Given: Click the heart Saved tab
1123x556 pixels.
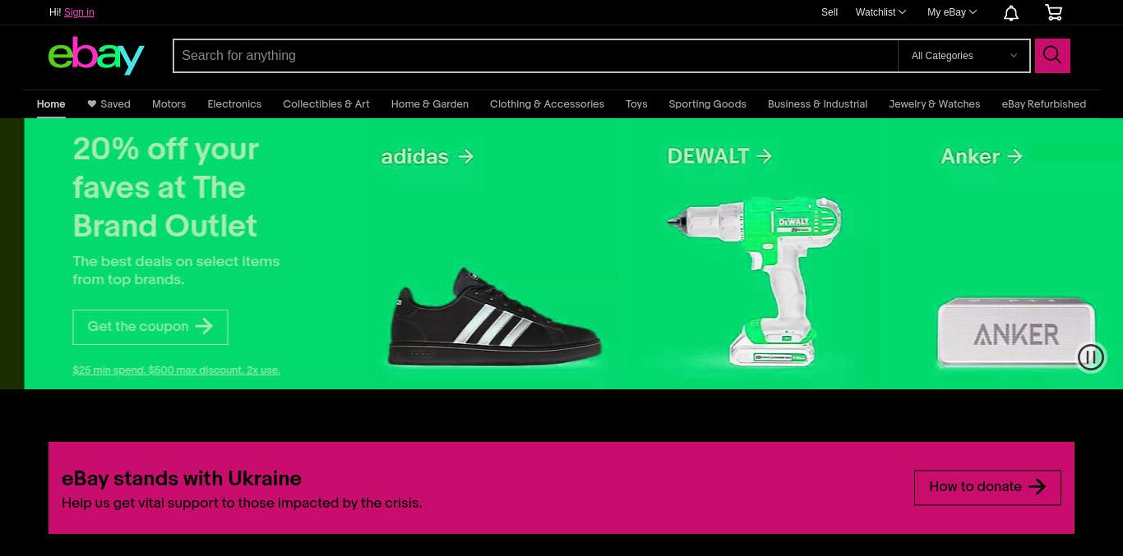Looking at the screenshot, I should 109,104.
